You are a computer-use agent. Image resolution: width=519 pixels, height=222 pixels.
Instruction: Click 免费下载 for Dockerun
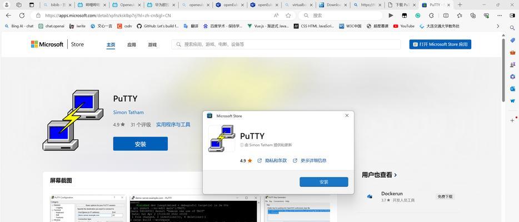445,196
